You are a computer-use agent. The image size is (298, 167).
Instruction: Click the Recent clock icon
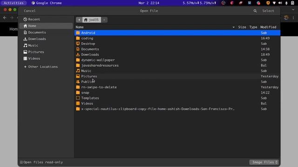(25, 19)
